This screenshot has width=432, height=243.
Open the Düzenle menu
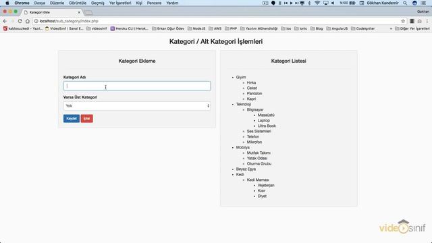(57, 3)
